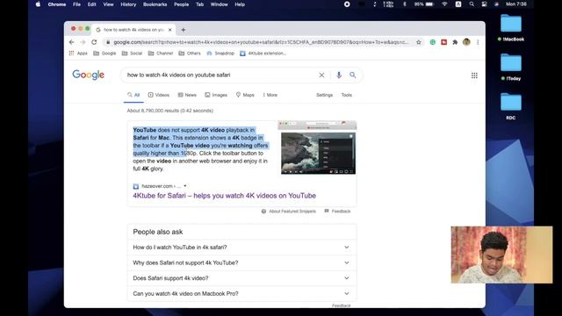Open Google apps grid icon
The image size is (562, 316).
[x=474, y=75]
